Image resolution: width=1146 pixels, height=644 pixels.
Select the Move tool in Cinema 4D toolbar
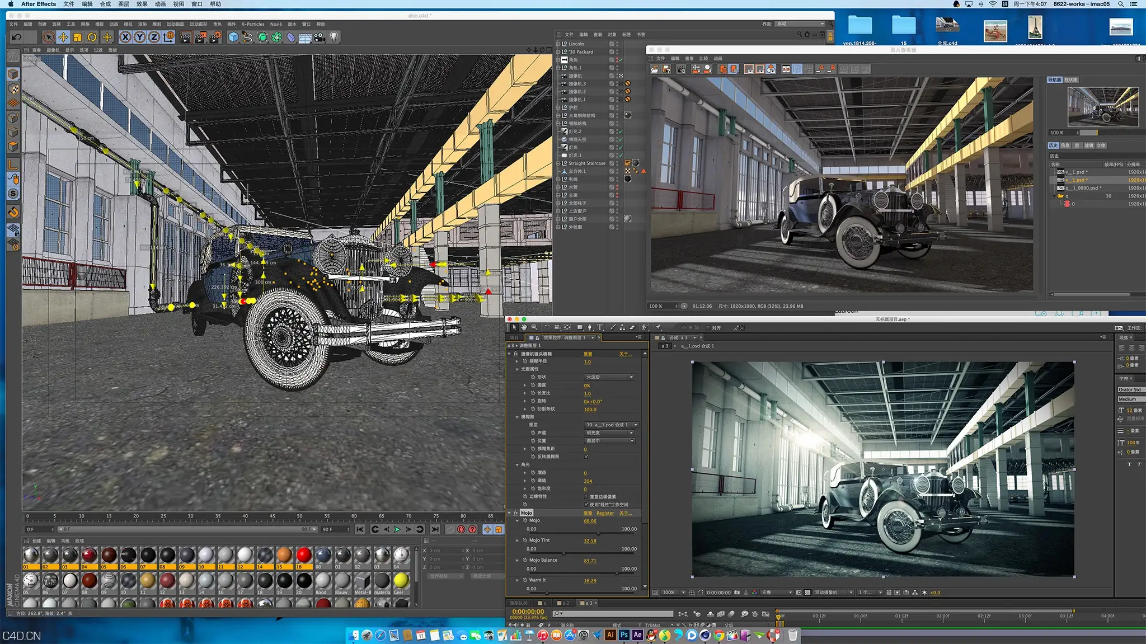63,37
